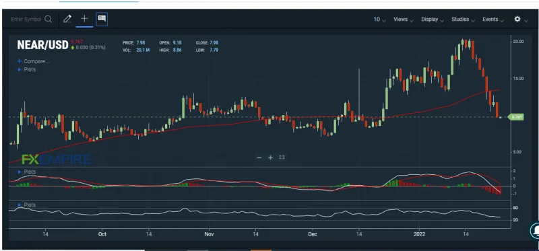Activate the crosshair plus tool

84,19
